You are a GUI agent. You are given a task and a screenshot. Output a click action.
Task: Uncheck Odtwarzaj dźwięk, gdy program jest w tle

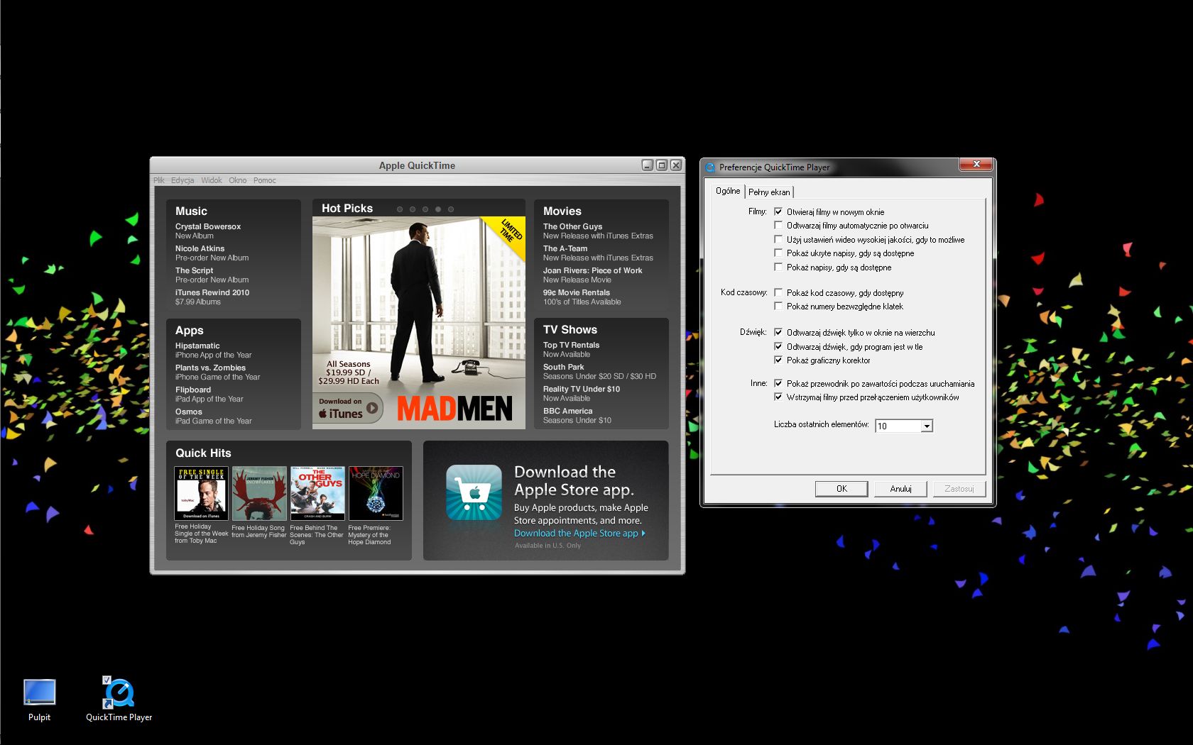tap(778, 346)
